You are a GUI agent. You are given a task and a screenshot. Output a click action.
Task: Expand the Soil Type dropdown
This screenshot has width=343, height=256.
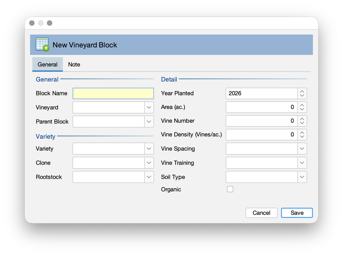pos(302,177)
